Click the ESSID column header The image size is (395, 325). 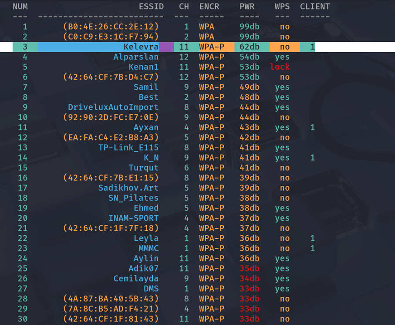click(151, 7)
